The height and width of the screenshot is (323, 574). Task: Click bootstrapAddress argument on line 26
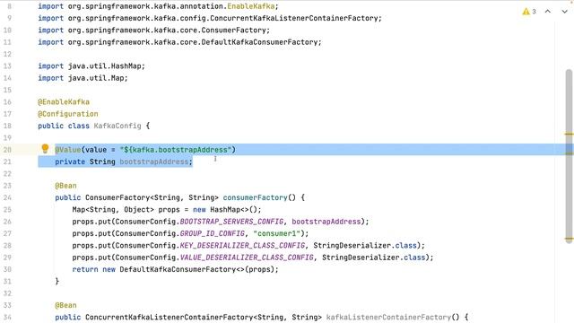(326, 222)
